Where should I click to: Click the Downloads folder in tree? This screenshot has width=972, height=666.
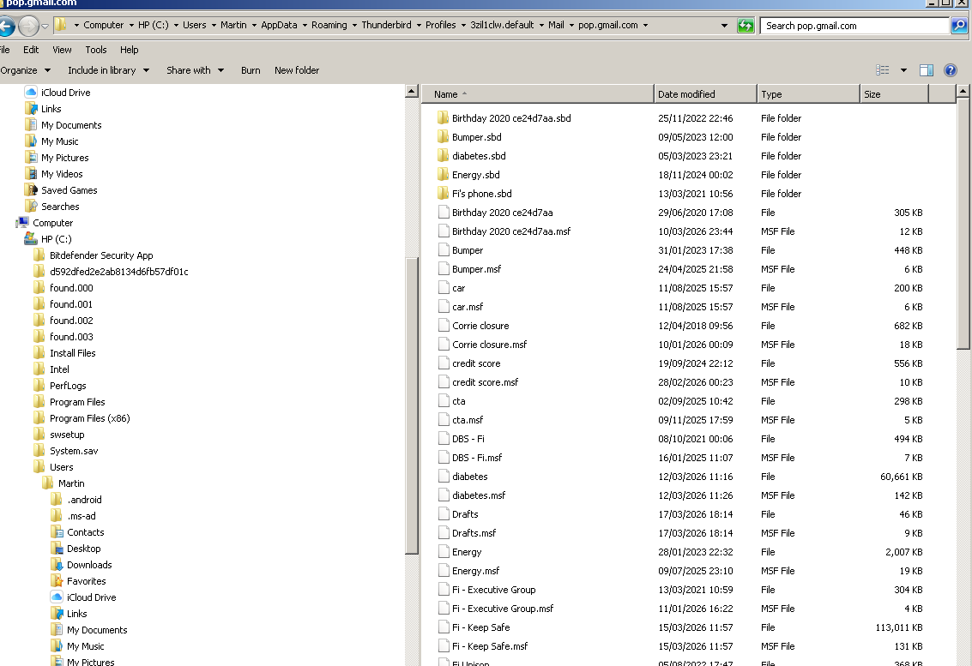pyautogui.click(x=89, y=565)
